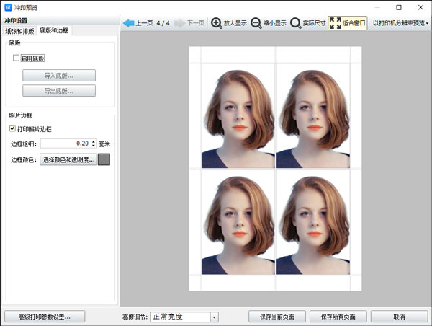432x326 pixels.
Task: Uncheck the 打印照片边框 checkbox
Action: point(12,128)
